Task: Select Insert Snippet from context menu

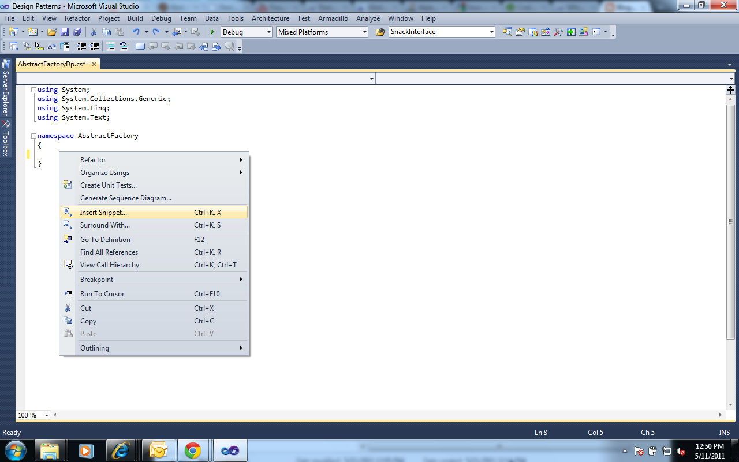Action: (x=154, y=213)
